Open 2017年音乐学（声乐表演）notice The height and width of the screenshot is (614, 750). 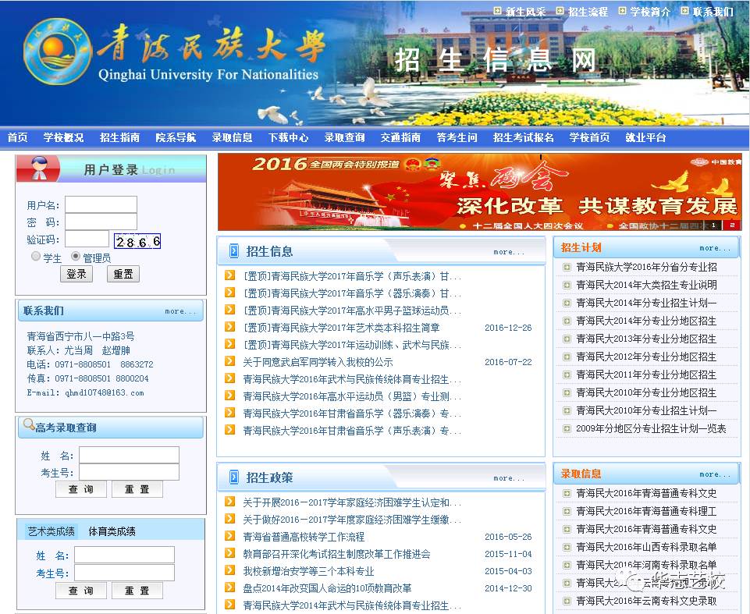[x=352, y=276]
